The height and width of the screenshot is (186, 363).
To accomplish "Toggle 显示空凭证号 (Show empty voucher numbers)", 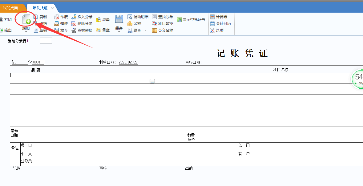I will (x=179, y=20).
